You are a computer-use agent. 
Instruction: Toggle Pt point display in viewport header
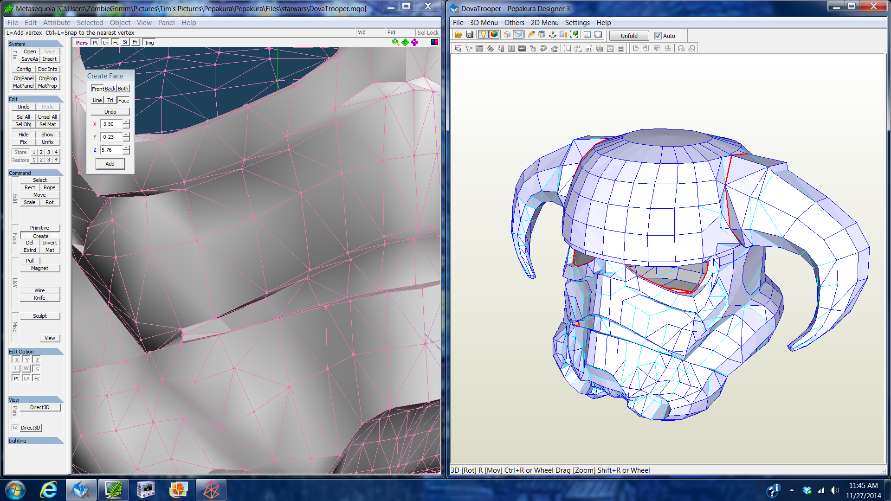tap(95, 42)
